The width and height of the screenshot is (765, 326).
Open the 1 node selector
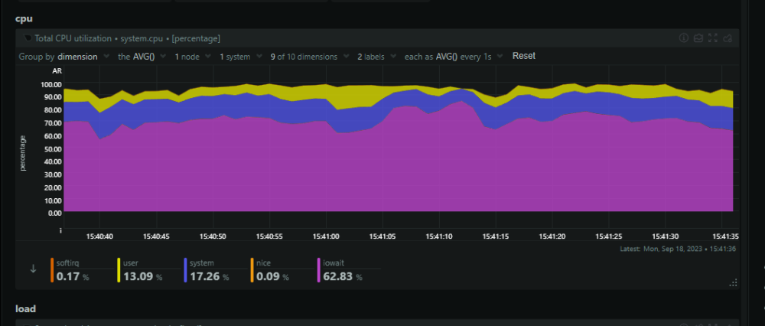tap(193, 57)
